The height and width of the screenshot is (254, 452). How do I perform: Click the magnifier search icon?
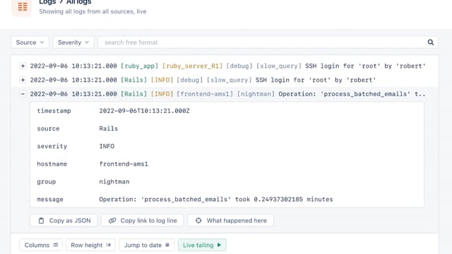tap(431, 42)
